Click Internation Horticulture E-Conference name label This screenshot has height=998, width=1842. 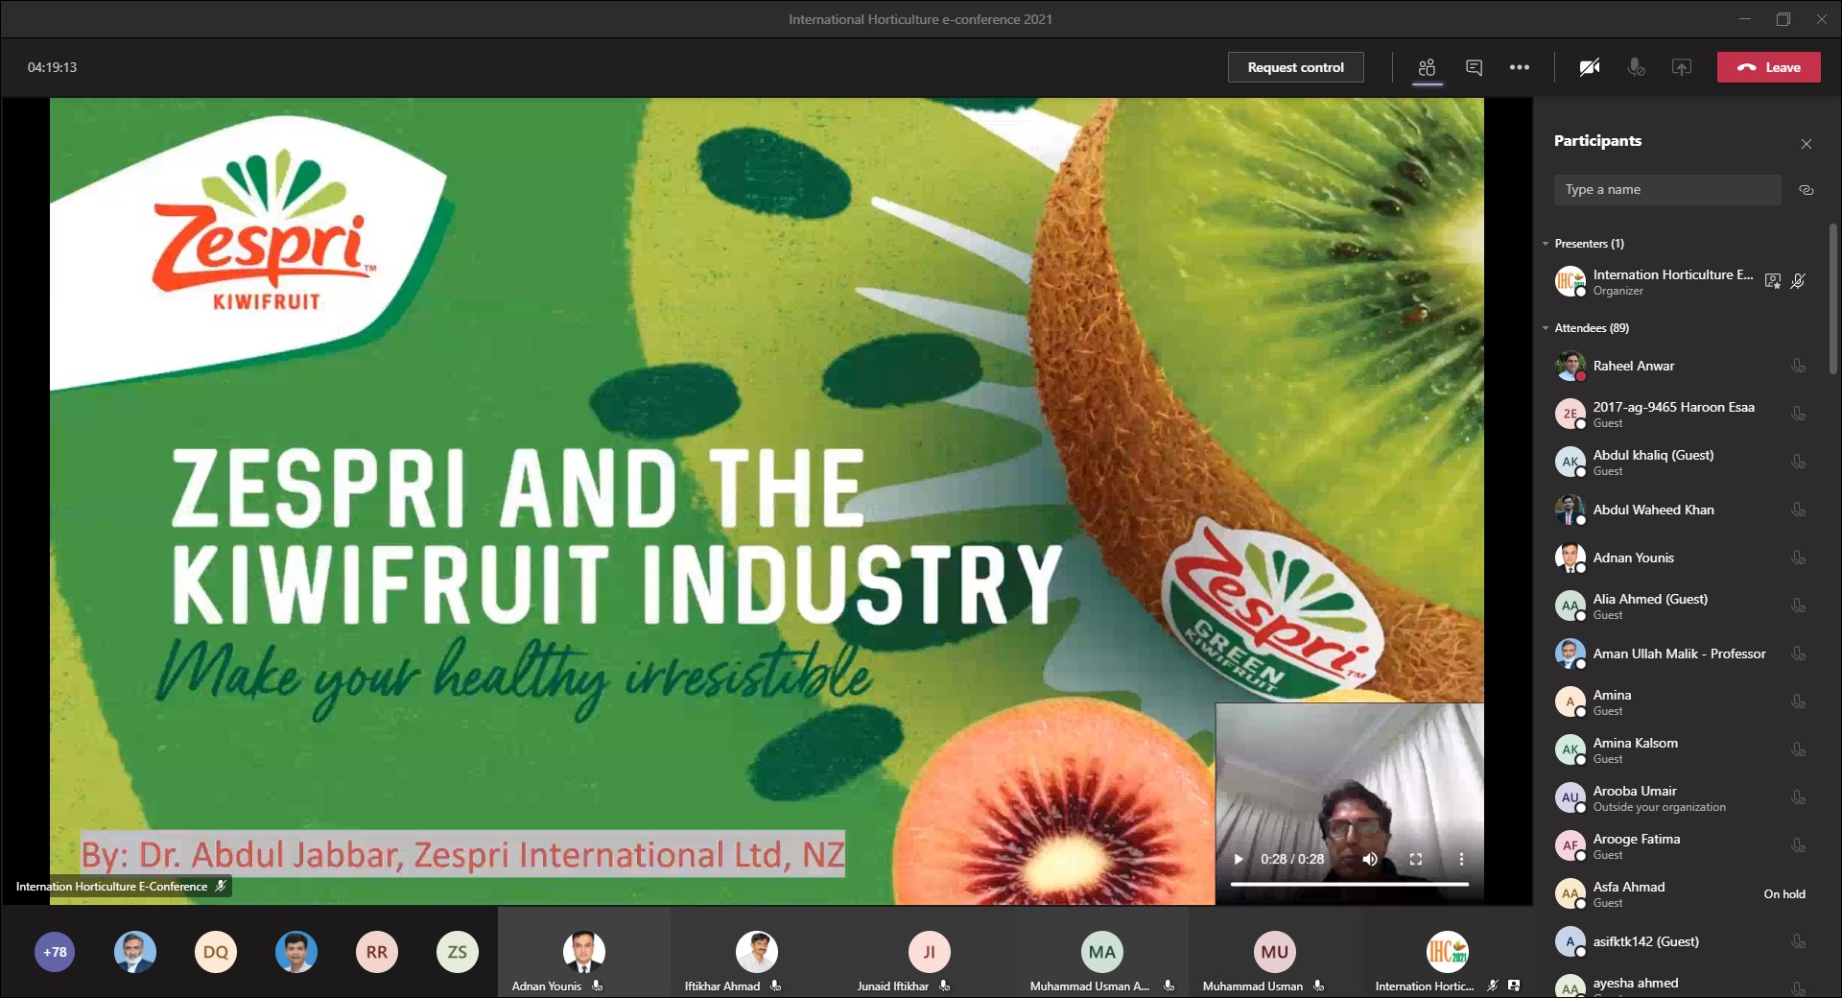pos(111,887)
